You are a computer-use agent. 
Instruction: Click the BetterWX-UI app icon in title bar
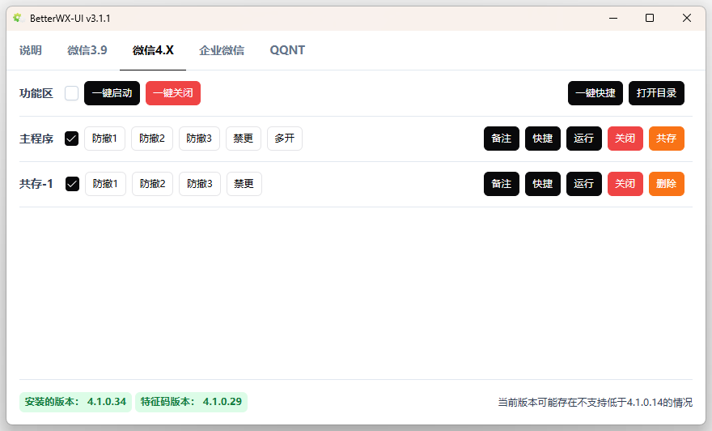coord(18,18)
